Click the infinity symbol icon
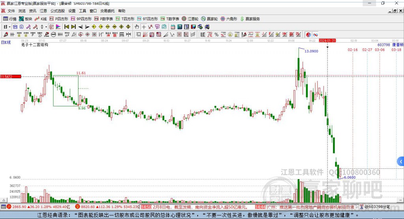The image size is (404, 219). (315, 35)
